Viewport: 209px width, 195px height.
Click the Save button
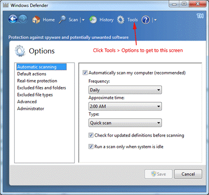click(158, 174)
